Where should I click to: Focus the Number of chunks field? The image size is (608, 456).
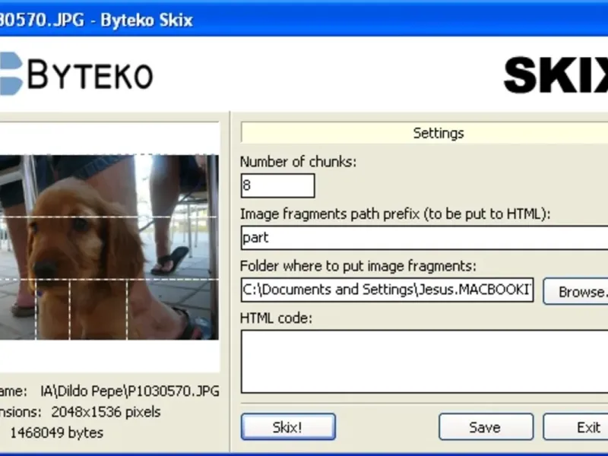[277, 185]
